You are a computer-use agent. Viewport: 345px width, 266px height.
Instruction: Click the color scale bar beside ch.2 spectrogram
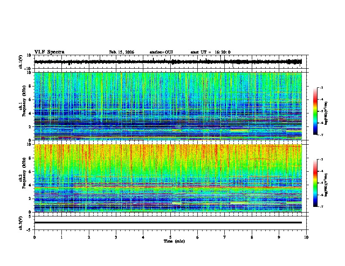coord(315,183)
